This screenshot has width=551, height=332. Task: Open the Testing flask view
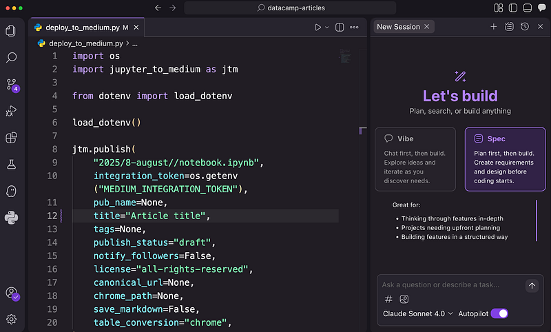click(x=11, y=164)
